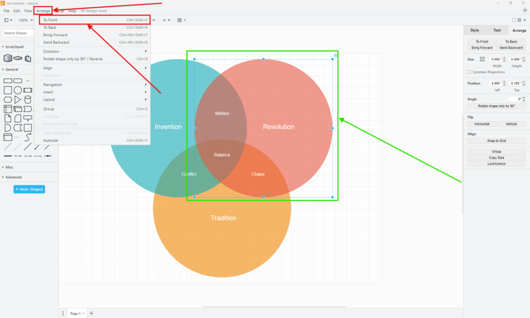Click Flip Vertical button
The width and height of the screenshot is (530, 318).
point(511,124)
